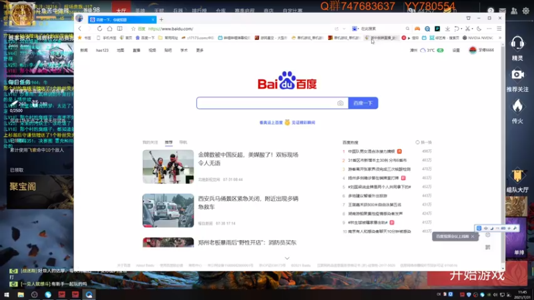Open the browser profile avatar
The image size is (534, 300).
79,19
